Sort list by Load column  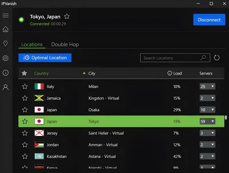tap(177, 73)
